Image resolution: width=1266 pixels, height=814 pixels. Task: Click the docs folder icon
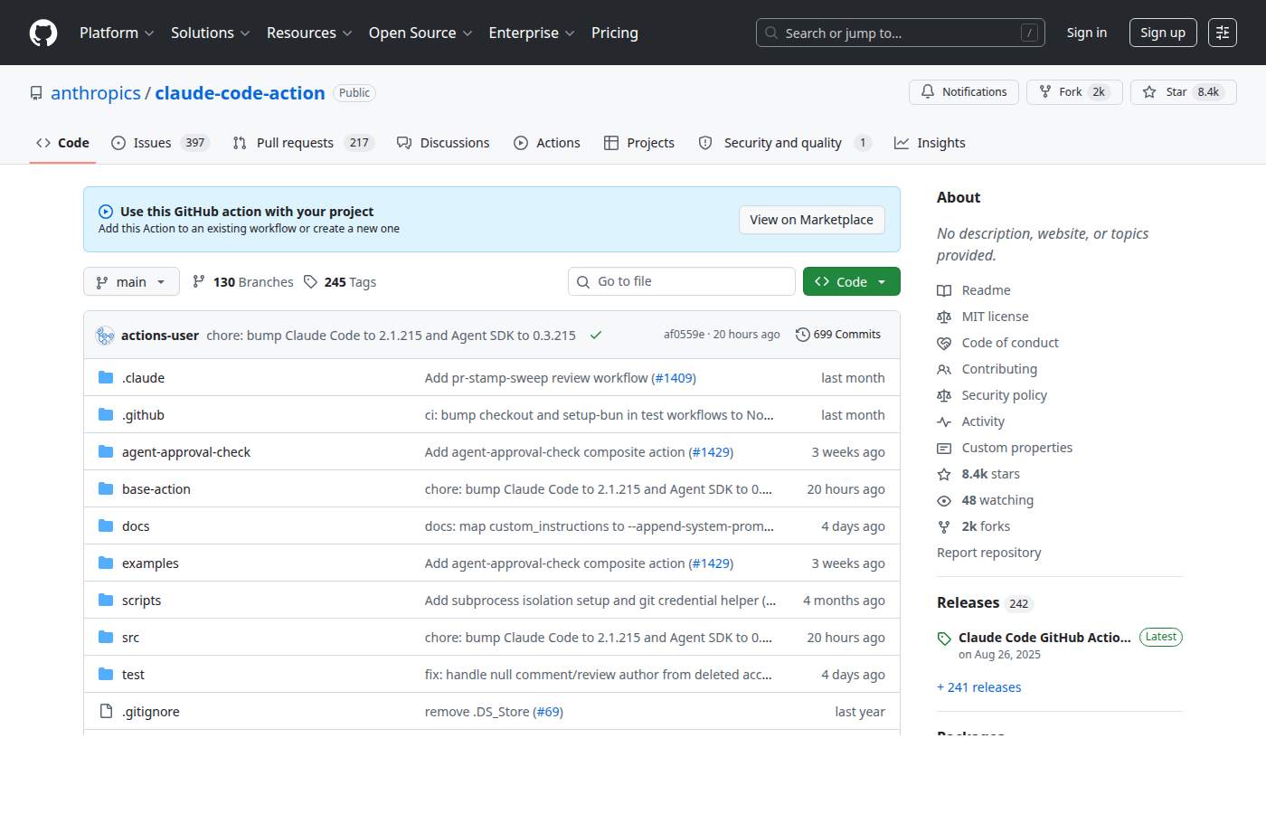click(106, 526)
